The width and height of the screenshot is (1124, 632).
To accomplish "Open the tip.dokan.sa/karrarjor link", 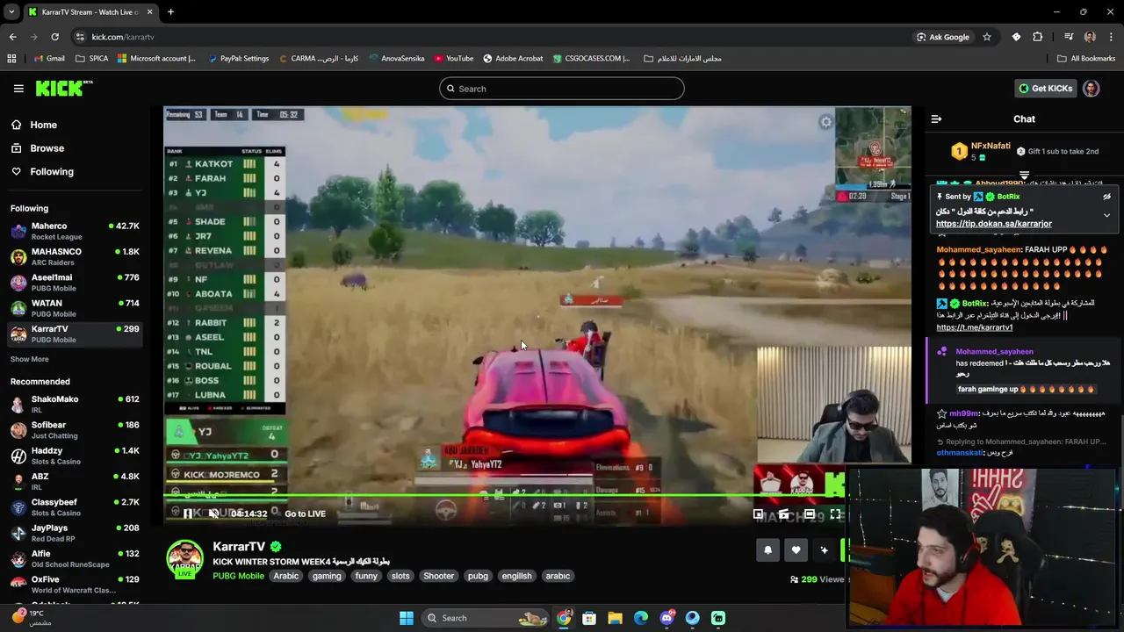I will [x=993, y=224].
